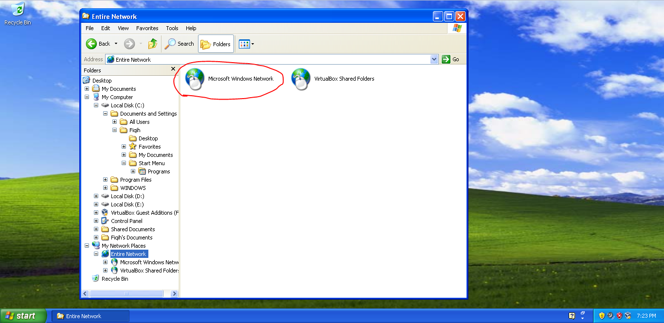Viewport: 664px width, 323px height.
Task: Select the Local Disk (E:) drive icon
Action: tap(105, 204)
